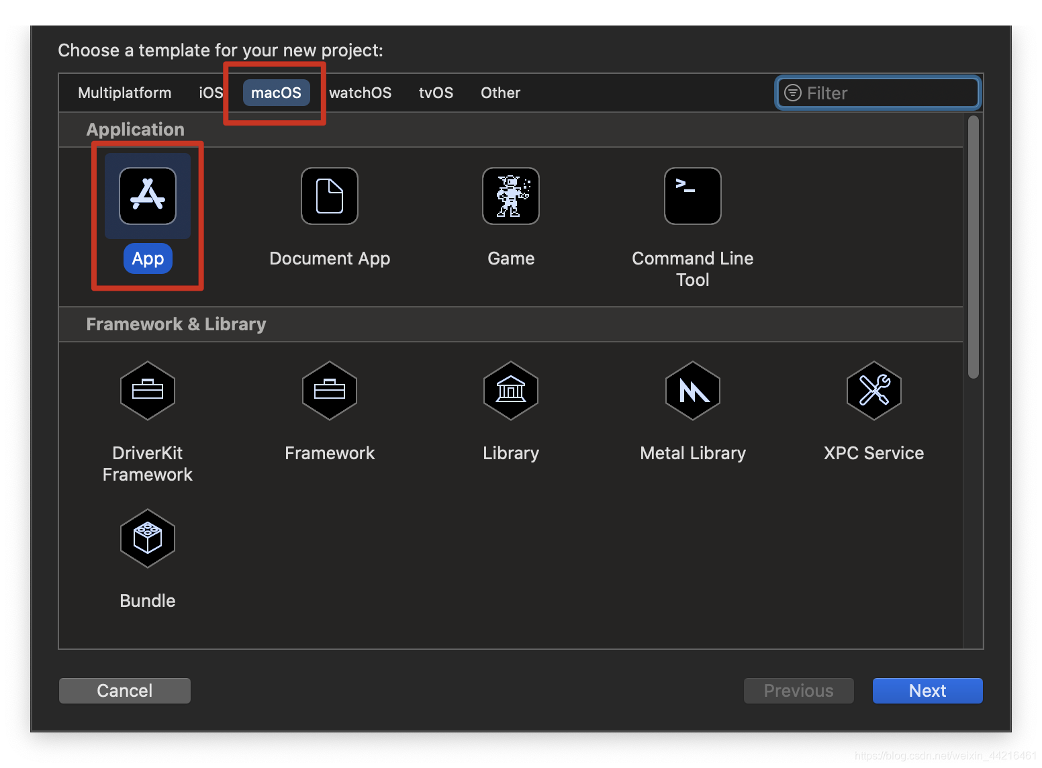The image size is (1042, 768).
Task: Click the Cancel button
Action: coord(125,691)
